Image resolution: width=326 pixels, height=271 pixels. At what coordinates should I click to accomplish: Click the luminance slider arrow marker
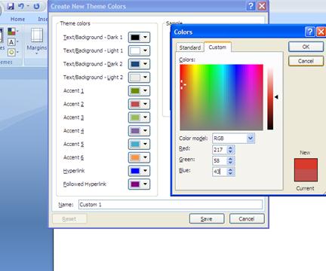pyautogui.click(x=276, y=97)
